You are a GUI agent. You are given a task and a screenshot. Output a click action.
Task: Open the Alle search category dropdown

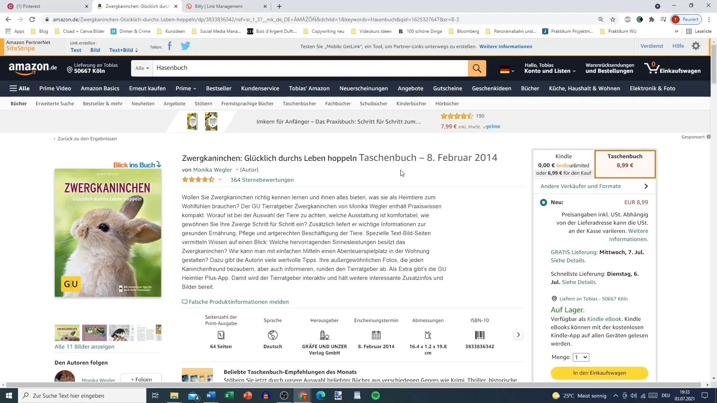142,68
